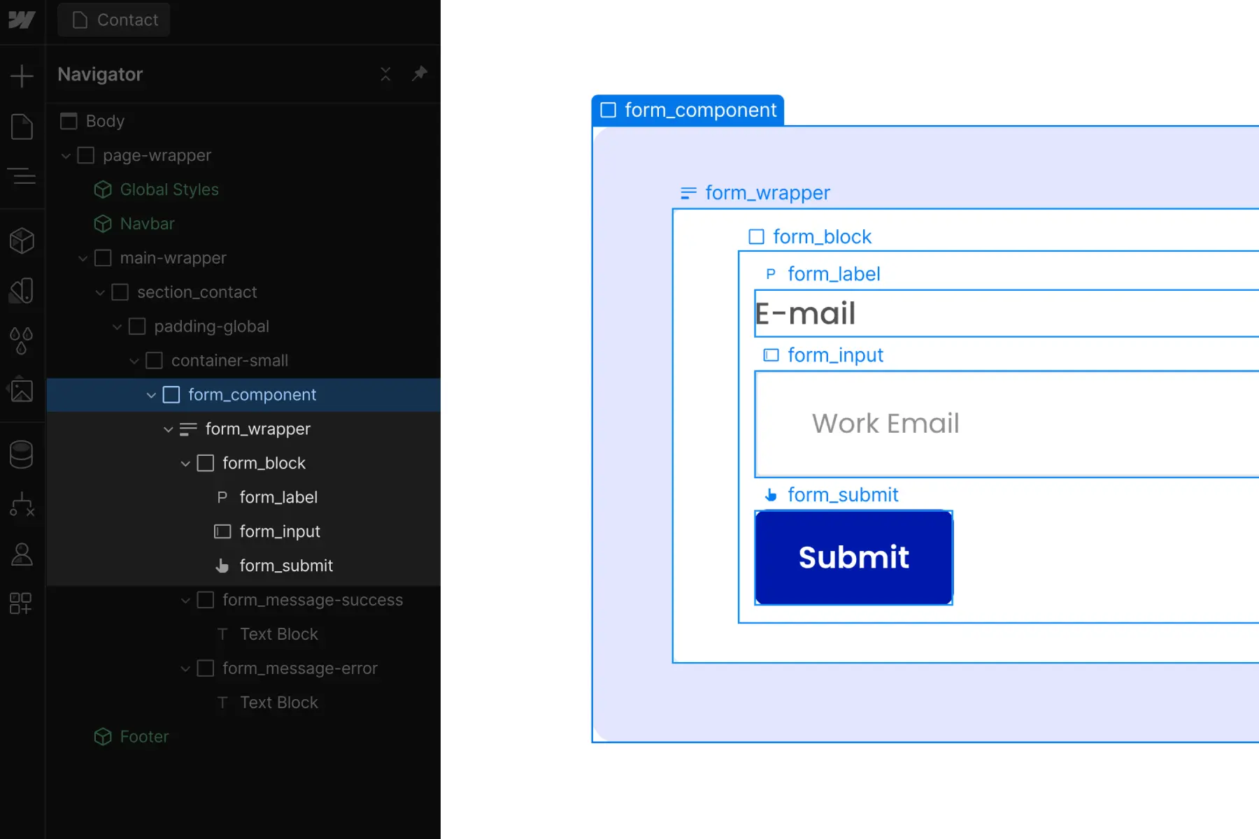Click the form_submit pointer icon in Navigator
Image resolution: width=1259 pixels, height=839 pixels.
click(222, 566)
